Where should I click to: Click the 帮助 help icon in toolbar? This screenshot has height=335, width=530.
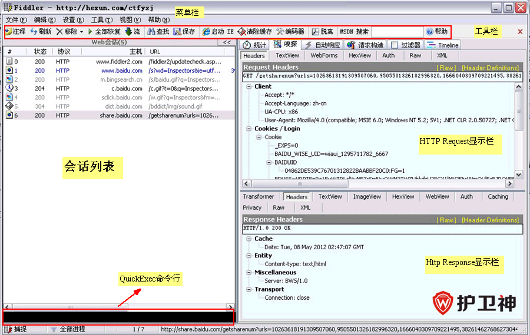[x=429, y=31]
